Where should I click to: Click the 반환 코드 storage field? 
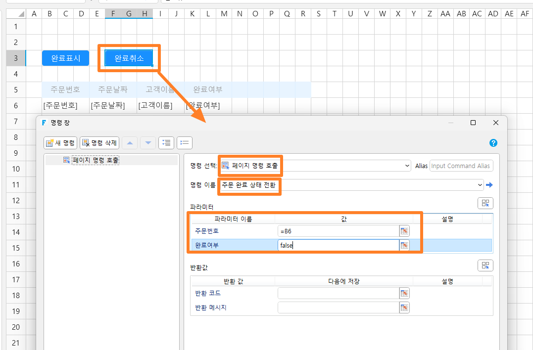pos(338,293)
